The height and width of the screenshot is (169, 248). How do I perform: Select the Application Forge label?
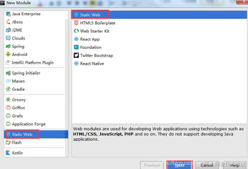[29, 124]
